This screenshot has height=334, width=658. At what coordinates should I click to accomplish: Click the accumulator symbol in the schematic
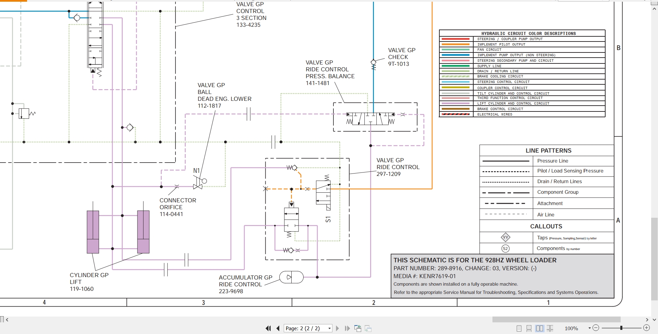[291, 277]
